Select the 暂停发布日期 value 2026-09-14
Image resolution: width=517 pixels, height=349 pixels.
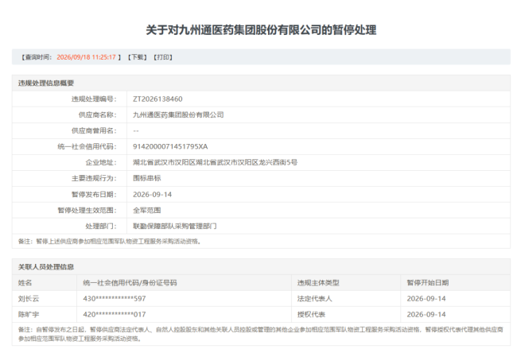(153, 195)
